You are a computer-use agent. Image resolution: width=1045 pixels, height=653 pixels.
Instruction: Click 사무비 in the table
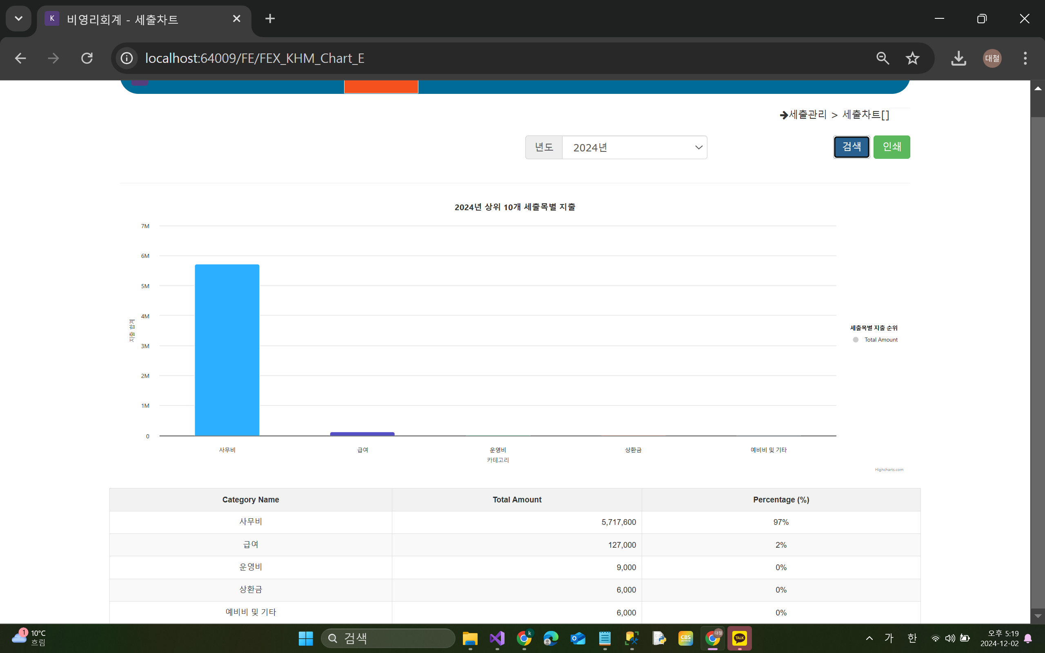[251, 522]
